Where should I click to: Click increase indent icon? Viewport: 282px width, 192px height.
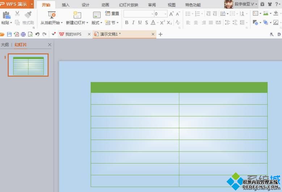point(215,14)
